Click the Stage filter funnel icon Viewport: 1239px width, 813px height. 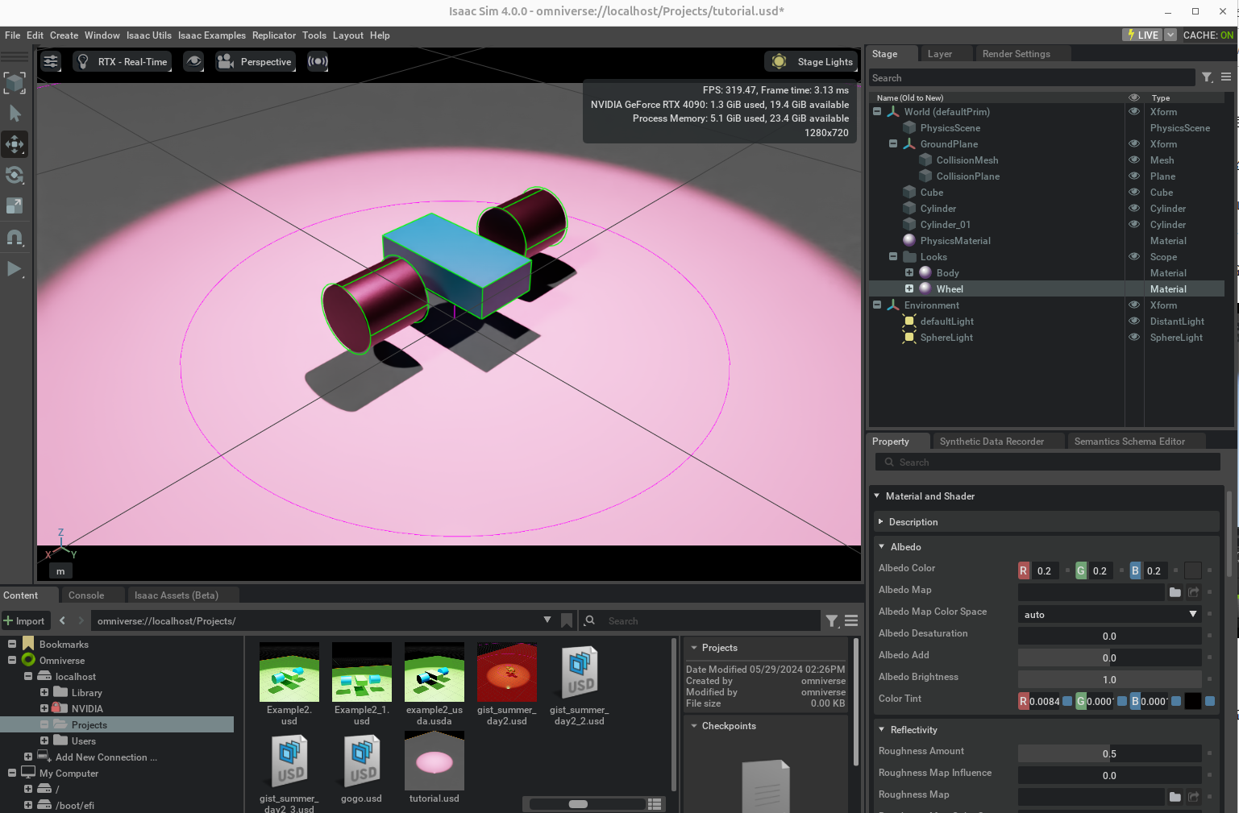pos(1207,77)
